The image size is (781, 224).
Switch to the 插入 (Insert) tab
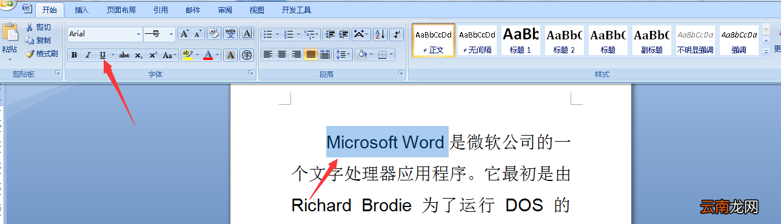click(81, 10)
